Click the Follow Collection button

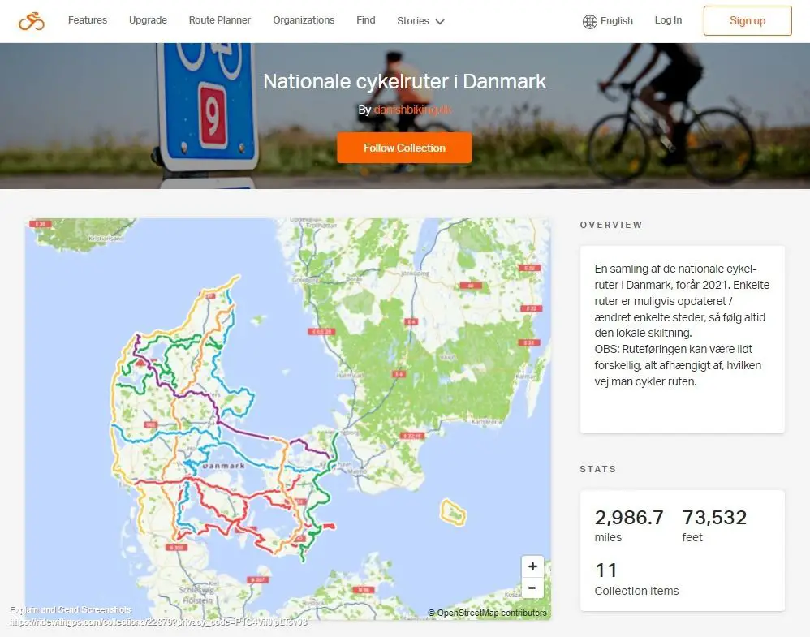404,148
